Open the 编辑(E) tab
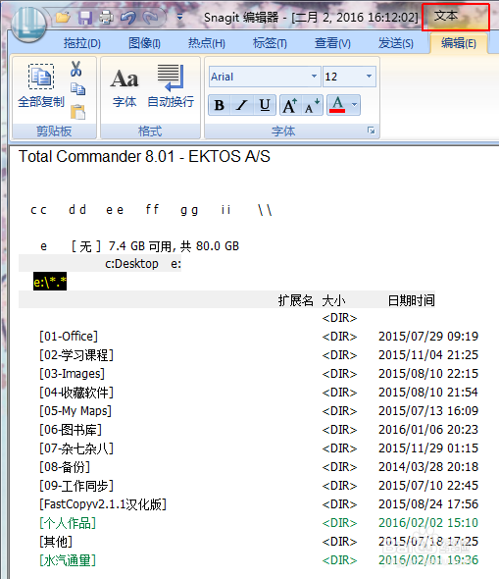This screenshot has width=499, height=579. pos(459,43)
